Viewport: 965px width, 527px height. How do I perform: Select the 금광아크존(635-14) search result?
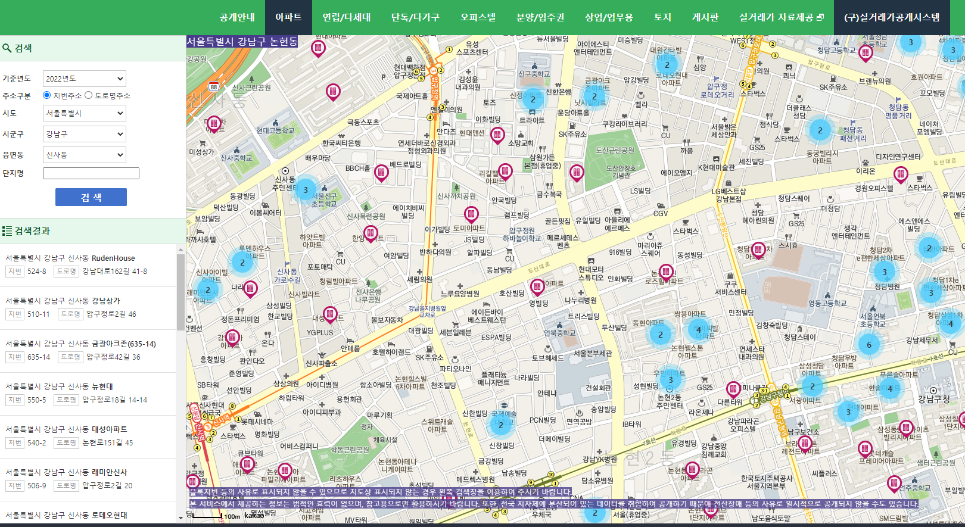point(88,351)
